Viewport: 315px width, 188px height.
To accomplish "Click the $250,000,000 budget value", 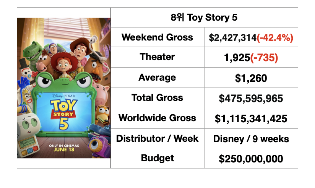I will click(251, 159).
